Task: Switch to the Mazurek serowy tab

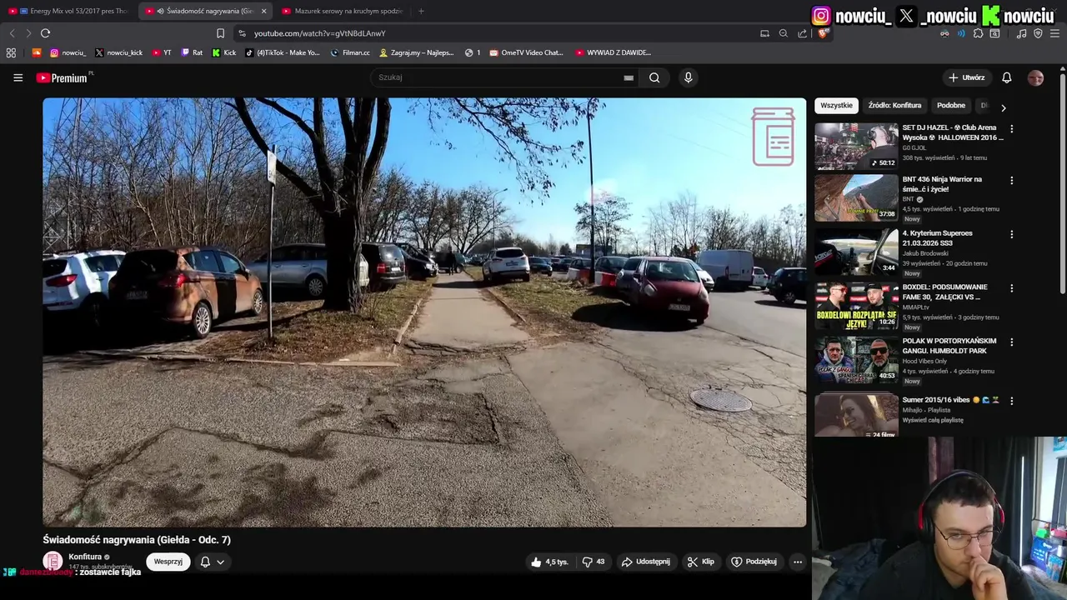Action: click(x=342, y=11)
